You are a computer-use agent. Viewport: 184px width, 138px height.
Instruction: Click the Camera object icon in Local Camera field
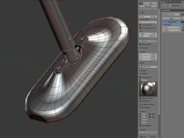point(141,41)
